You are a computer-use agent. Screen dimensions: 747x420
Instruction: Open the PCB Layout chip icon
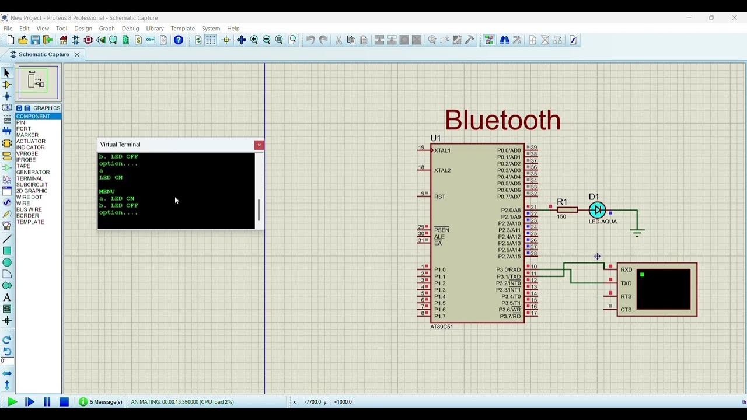tap(88, 40)
